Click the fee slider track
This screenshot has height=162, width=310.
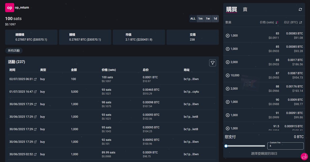(245, 146)
